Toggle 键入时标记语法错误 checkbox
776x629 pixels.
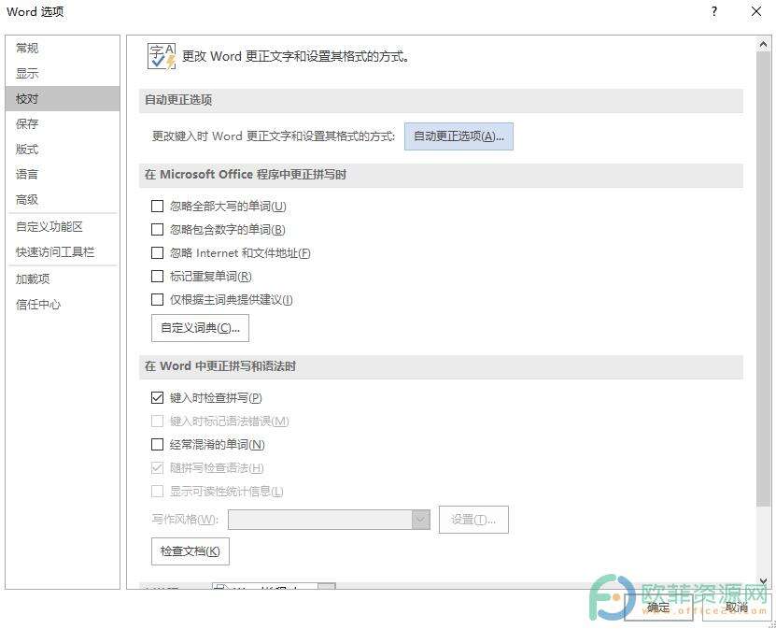click(157, 421)
